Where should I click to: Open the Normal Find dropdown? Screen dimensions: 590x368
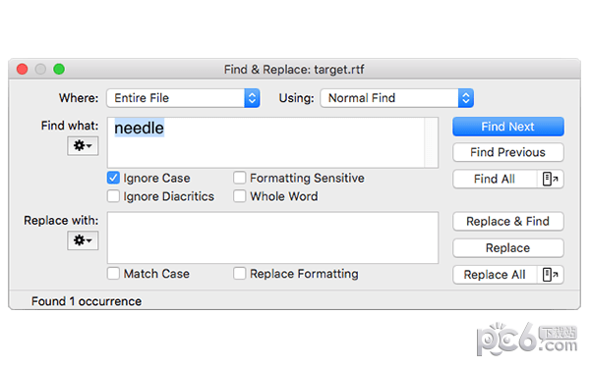point(397,98)
